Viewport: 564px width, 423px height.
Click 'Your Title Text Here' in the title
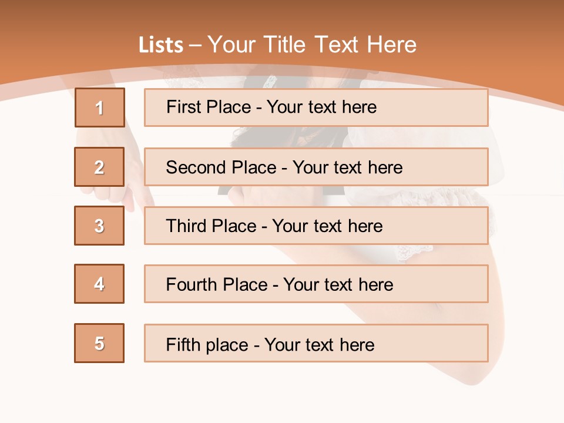click(312, 45)
